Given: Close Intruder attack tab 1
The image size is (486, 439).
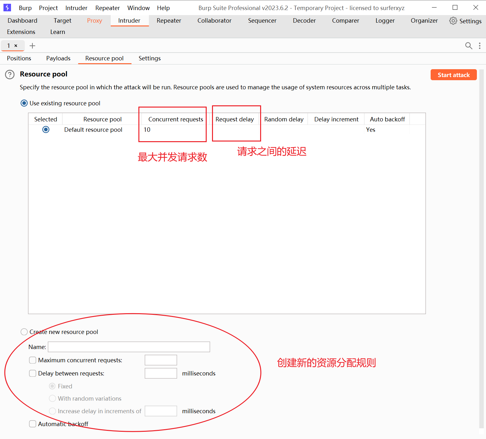Looking at the screenshot, I should click(16, 46).
